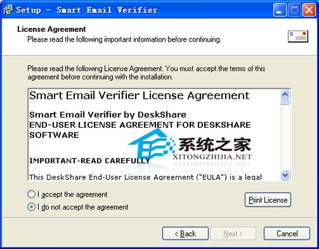The height and width of the screenshot is (249, 319).
Task: Click the Print License button
Action: [x=268, y=200]
